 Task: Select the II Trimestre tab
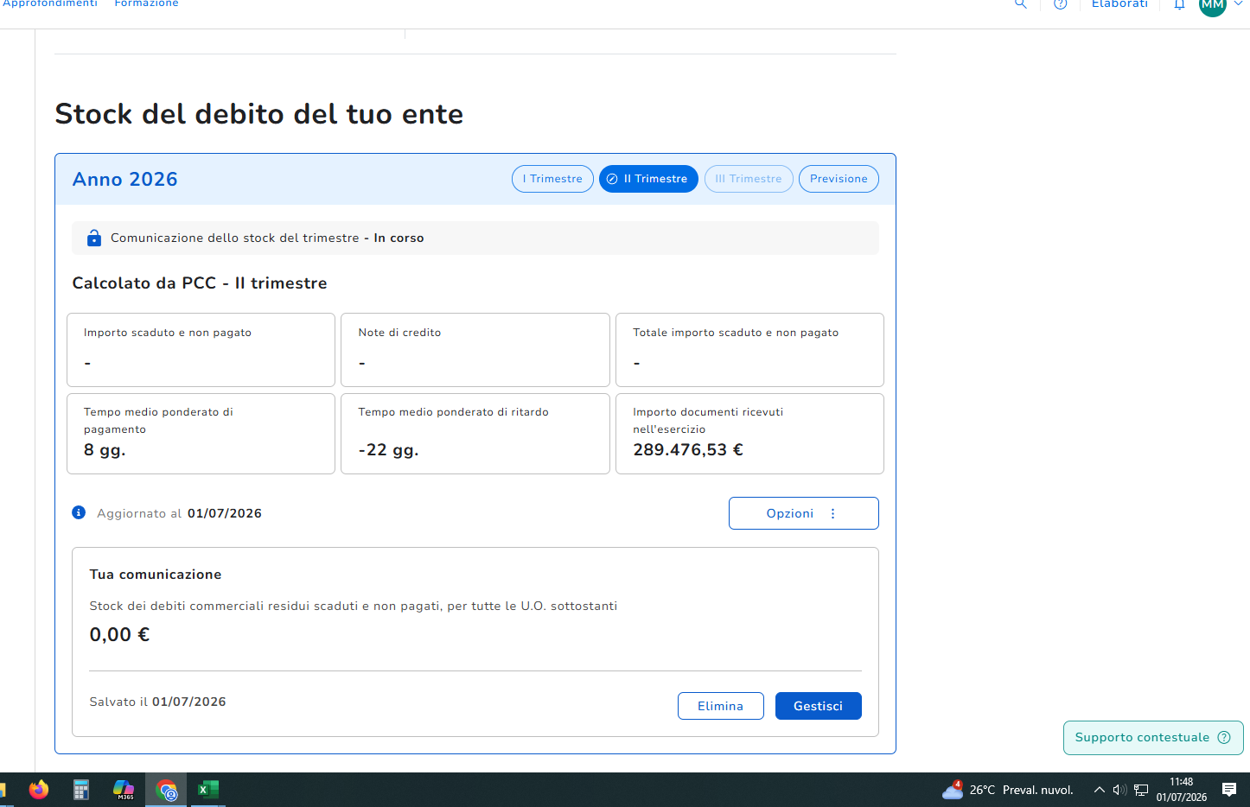pyautogui.click(x=648, y=179)
